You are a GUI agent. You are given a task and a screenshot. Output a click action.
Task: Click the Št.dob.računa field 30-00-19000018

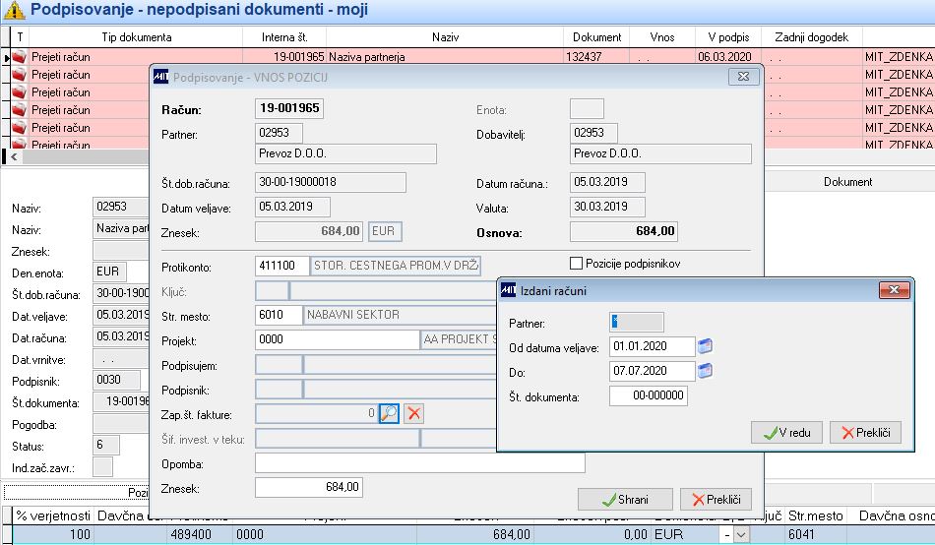pos(331,182)
